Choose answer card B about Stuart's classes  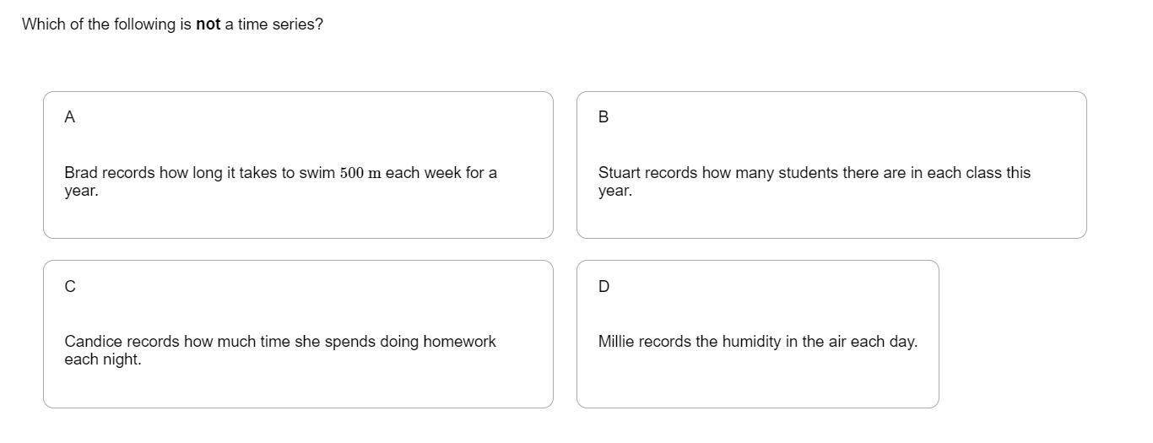(831, 165)
